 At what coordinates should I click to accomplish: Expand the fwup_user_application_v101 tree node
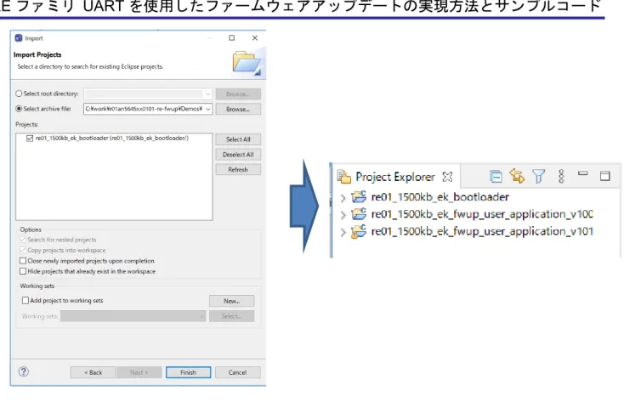pos(343,232)
